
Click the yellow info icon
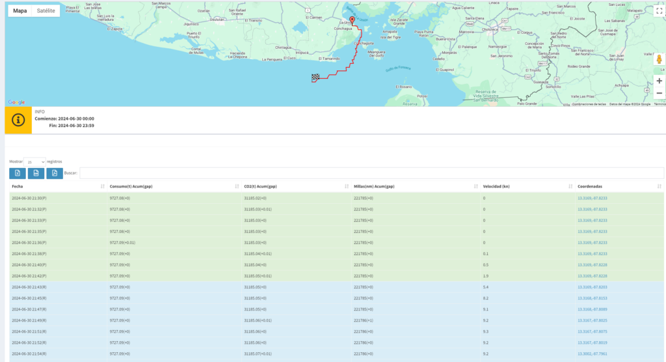(x=18, y=120)
